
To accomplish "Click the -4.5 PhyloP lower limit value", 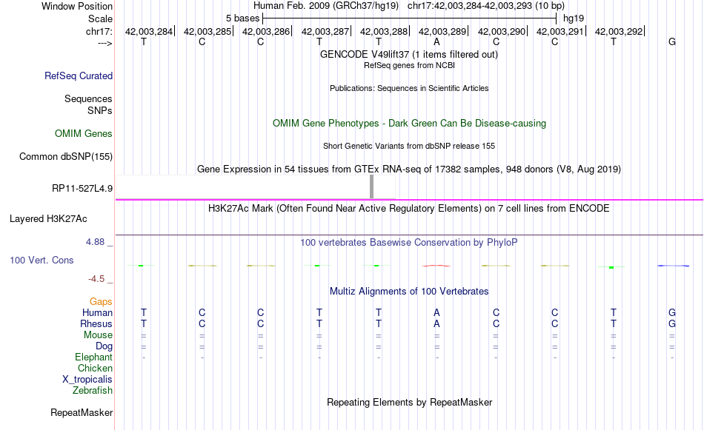I will tap(96, 279).
